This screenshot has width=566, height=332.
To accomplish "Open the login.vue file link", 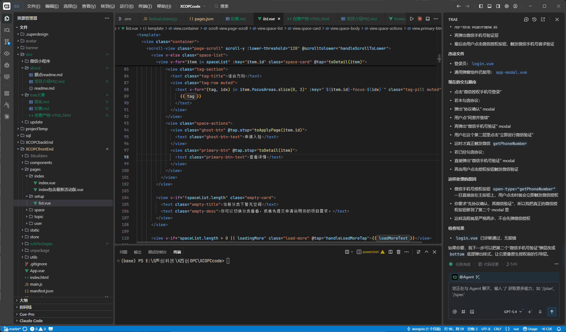I will point(482,64).
